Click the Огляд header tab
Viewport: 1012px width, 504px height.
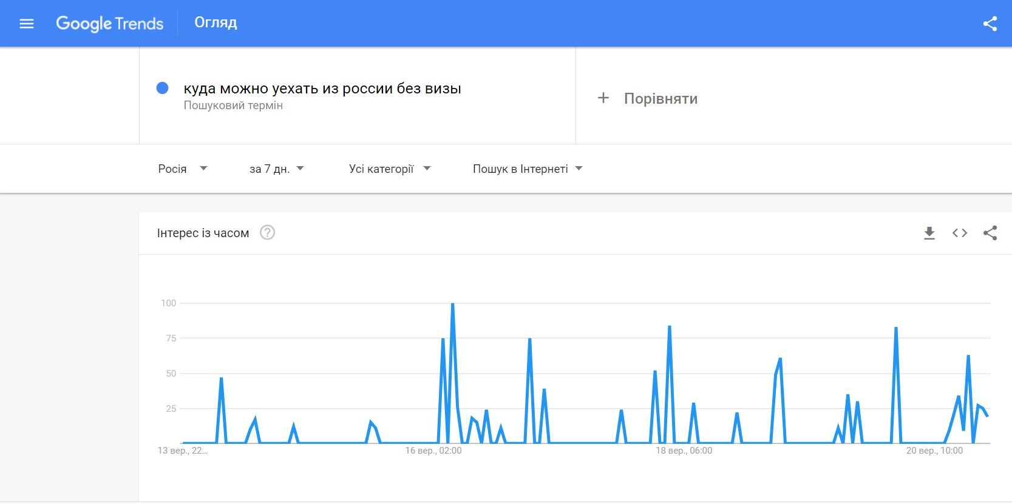click(216, 23)
